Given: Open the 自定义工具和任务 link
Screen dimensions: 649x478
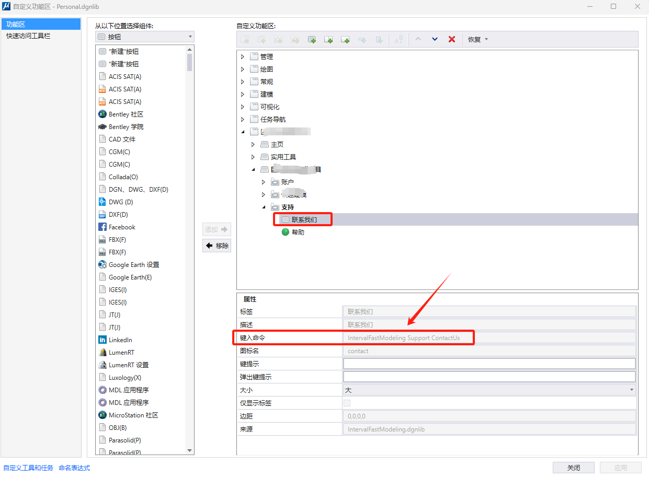Looking at the screenshot, I should (28, 468).
